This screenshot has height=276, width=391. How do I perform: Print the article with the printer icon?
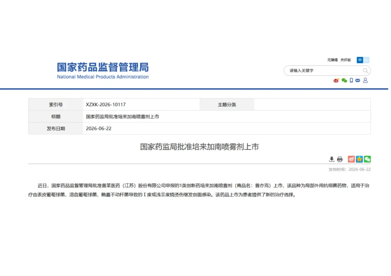coord(339,159)
